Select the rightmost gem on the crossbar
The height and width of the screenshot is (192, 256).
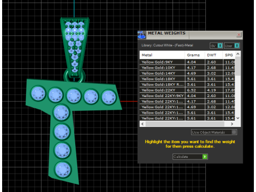[109, 97]
